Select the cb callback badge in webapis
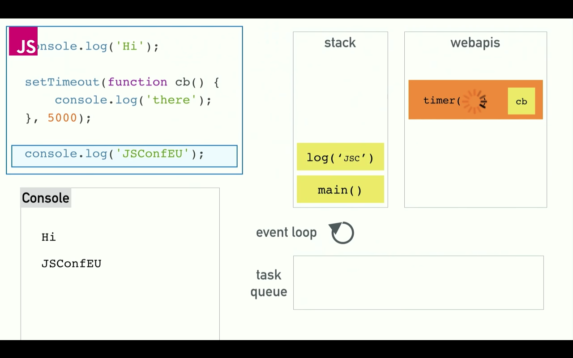 tap(521, 101)
